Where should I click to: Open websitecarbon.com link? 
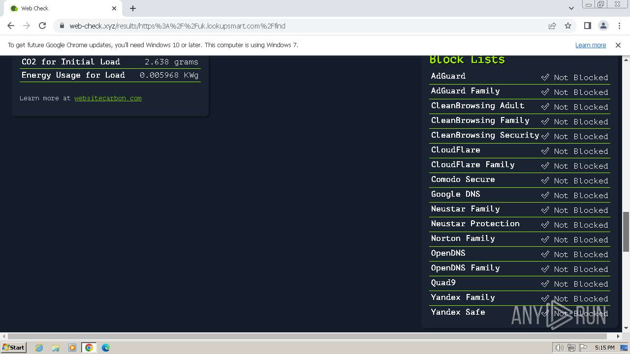point(108,98)
